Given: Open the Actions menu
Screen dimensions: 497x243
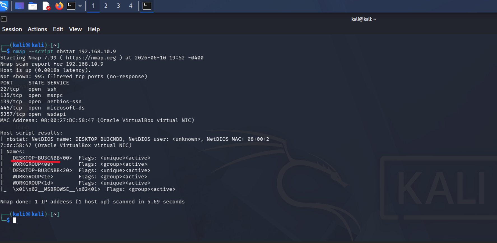Looking at the screenshot, I should [x=37, y=29].
